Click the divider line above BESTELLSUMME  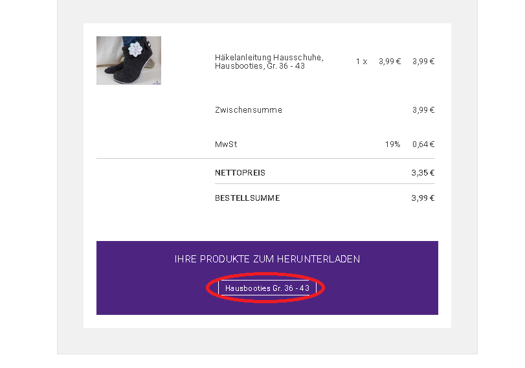coord(324,184)
